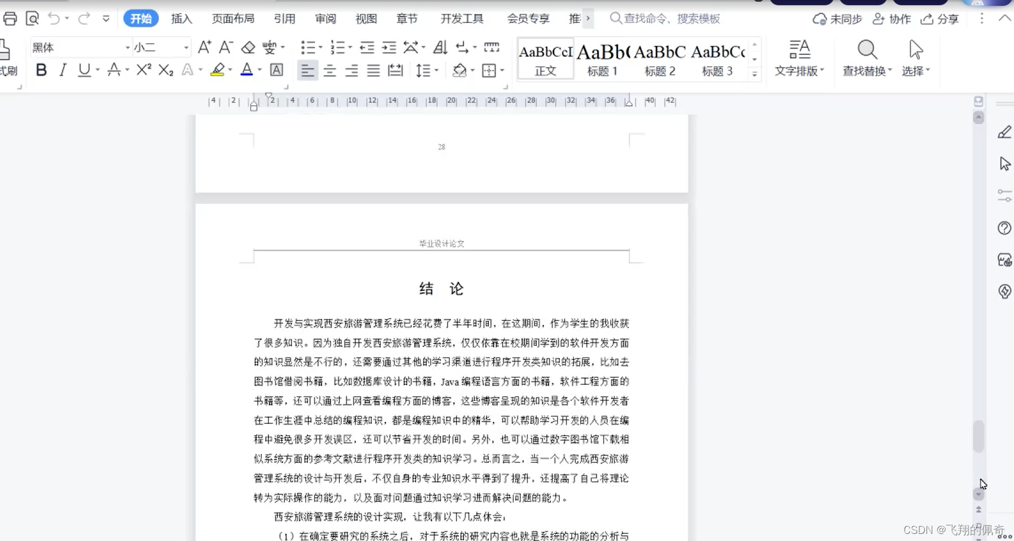The width and height of the screenshot is (1014, 541).
Task: Undo the last action
Action: (x=54, y=19)
